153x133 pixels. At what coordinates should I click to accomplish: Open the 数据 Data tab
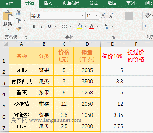pyautogui.click(x=112, y=3)
